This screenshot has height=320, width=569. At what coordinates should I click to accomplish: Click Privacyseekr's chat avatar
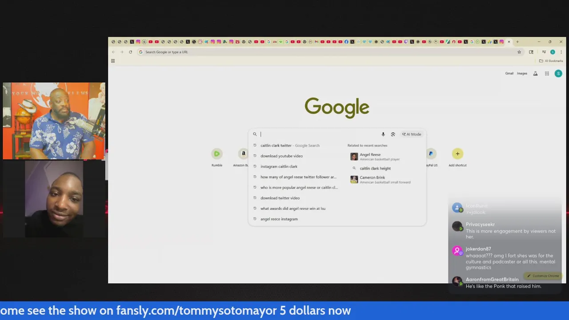pos(457,227)
